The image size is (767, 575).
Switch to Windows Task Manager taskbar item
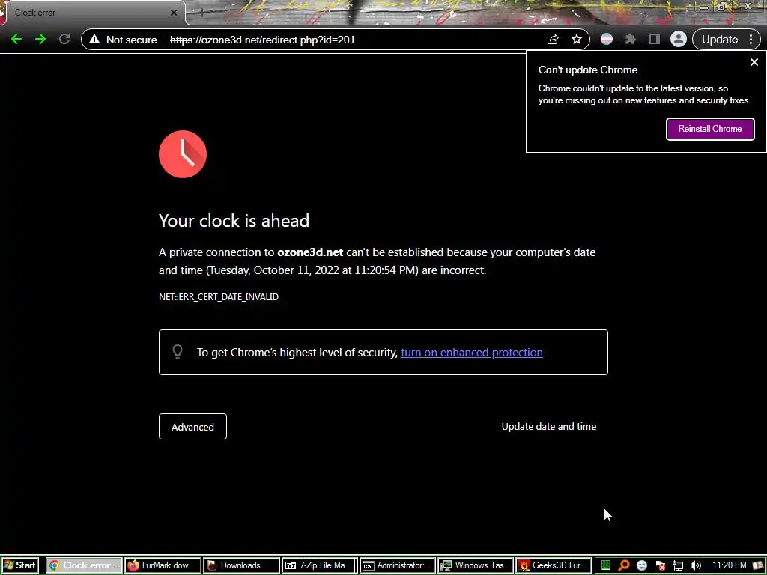(x=476, y=565)
